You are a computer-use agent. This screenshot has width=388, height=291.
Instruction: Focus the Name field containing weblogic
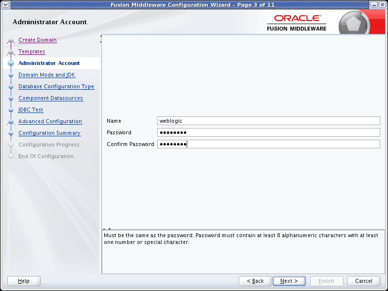[x=269, y=121]
